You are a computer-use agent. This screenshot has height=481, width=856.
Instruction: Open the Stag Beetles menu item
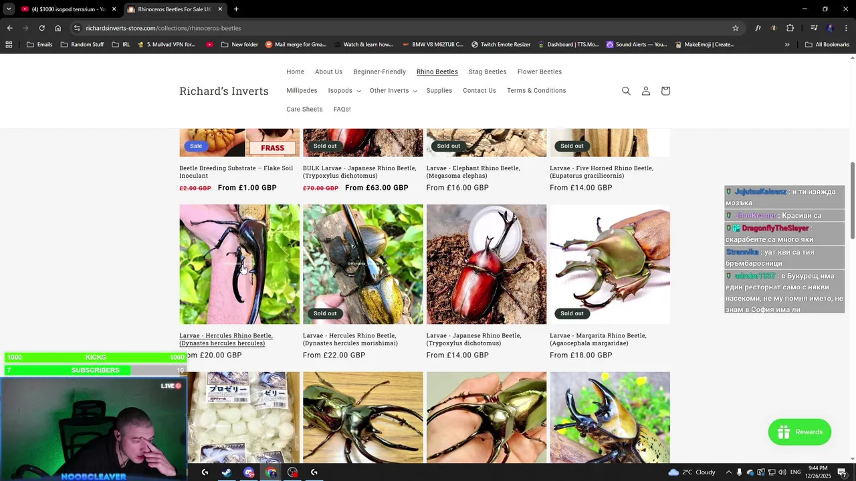click(488, 72)
